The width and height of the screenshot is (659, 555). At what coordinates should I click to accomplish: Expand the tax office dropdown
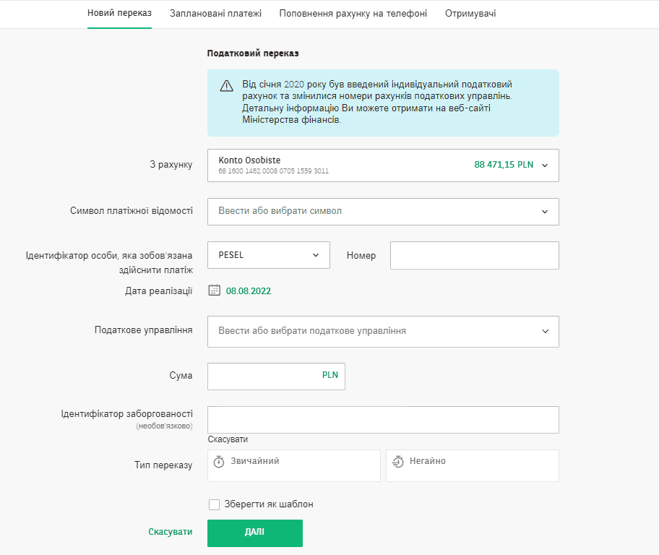point(545,331)
